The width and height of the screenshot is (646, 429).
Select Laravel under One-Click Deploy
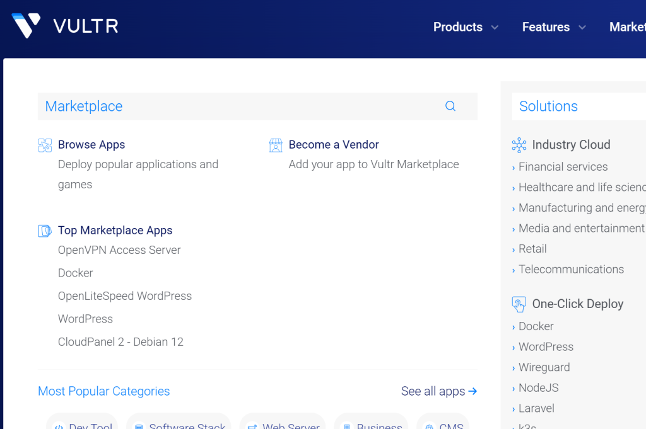click(536, 409)
